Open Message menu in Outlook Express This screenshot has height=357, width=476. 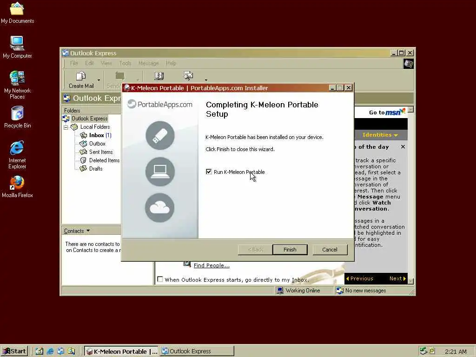[x=148, y=63]
